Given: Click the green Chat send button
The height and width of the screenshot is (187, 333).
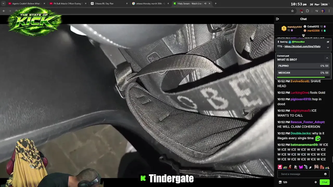Looking at the screenshot, I should point(324,182).
